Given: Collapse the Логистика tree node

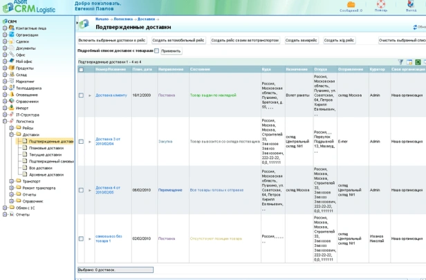Looking at the screenshot, I should 5,121.
